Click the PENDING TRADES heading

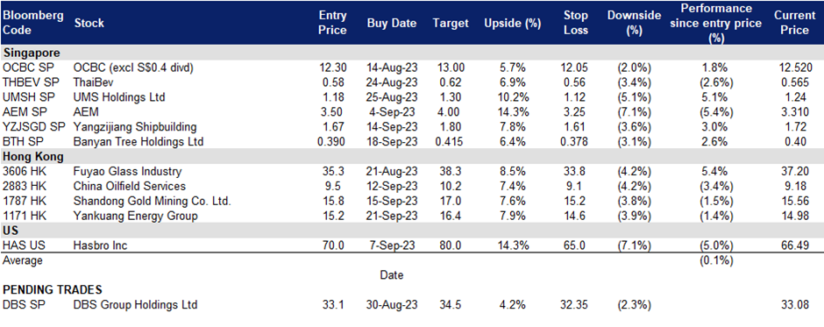[x=53, y=289]
